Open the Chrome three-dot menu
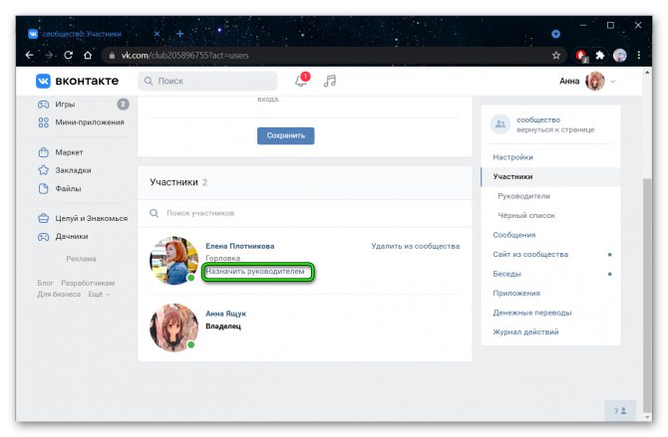This screenshot has width=668, height=437. coord(640,56)
